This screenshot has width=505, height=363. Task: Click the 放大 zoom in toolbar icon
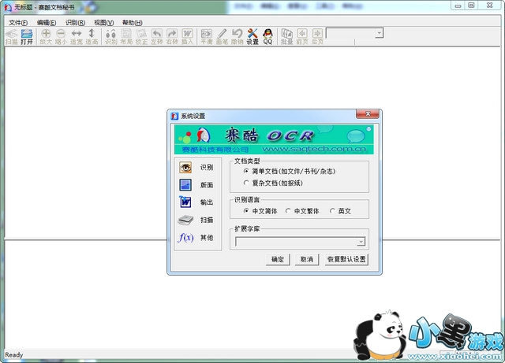(46, 36)
